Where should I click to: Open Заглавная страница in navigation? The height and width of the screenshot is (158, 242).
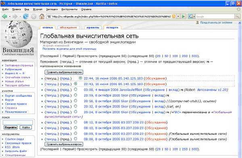pos(19,65)
